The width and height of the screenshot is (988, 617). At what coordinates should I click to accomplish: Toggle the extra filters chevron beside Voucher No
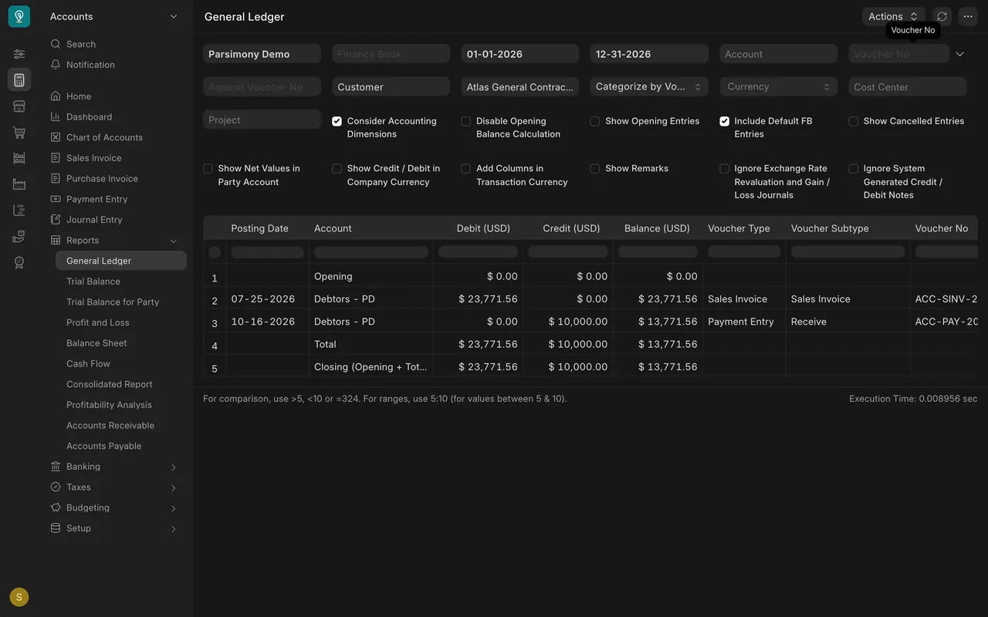click(960, 54)
